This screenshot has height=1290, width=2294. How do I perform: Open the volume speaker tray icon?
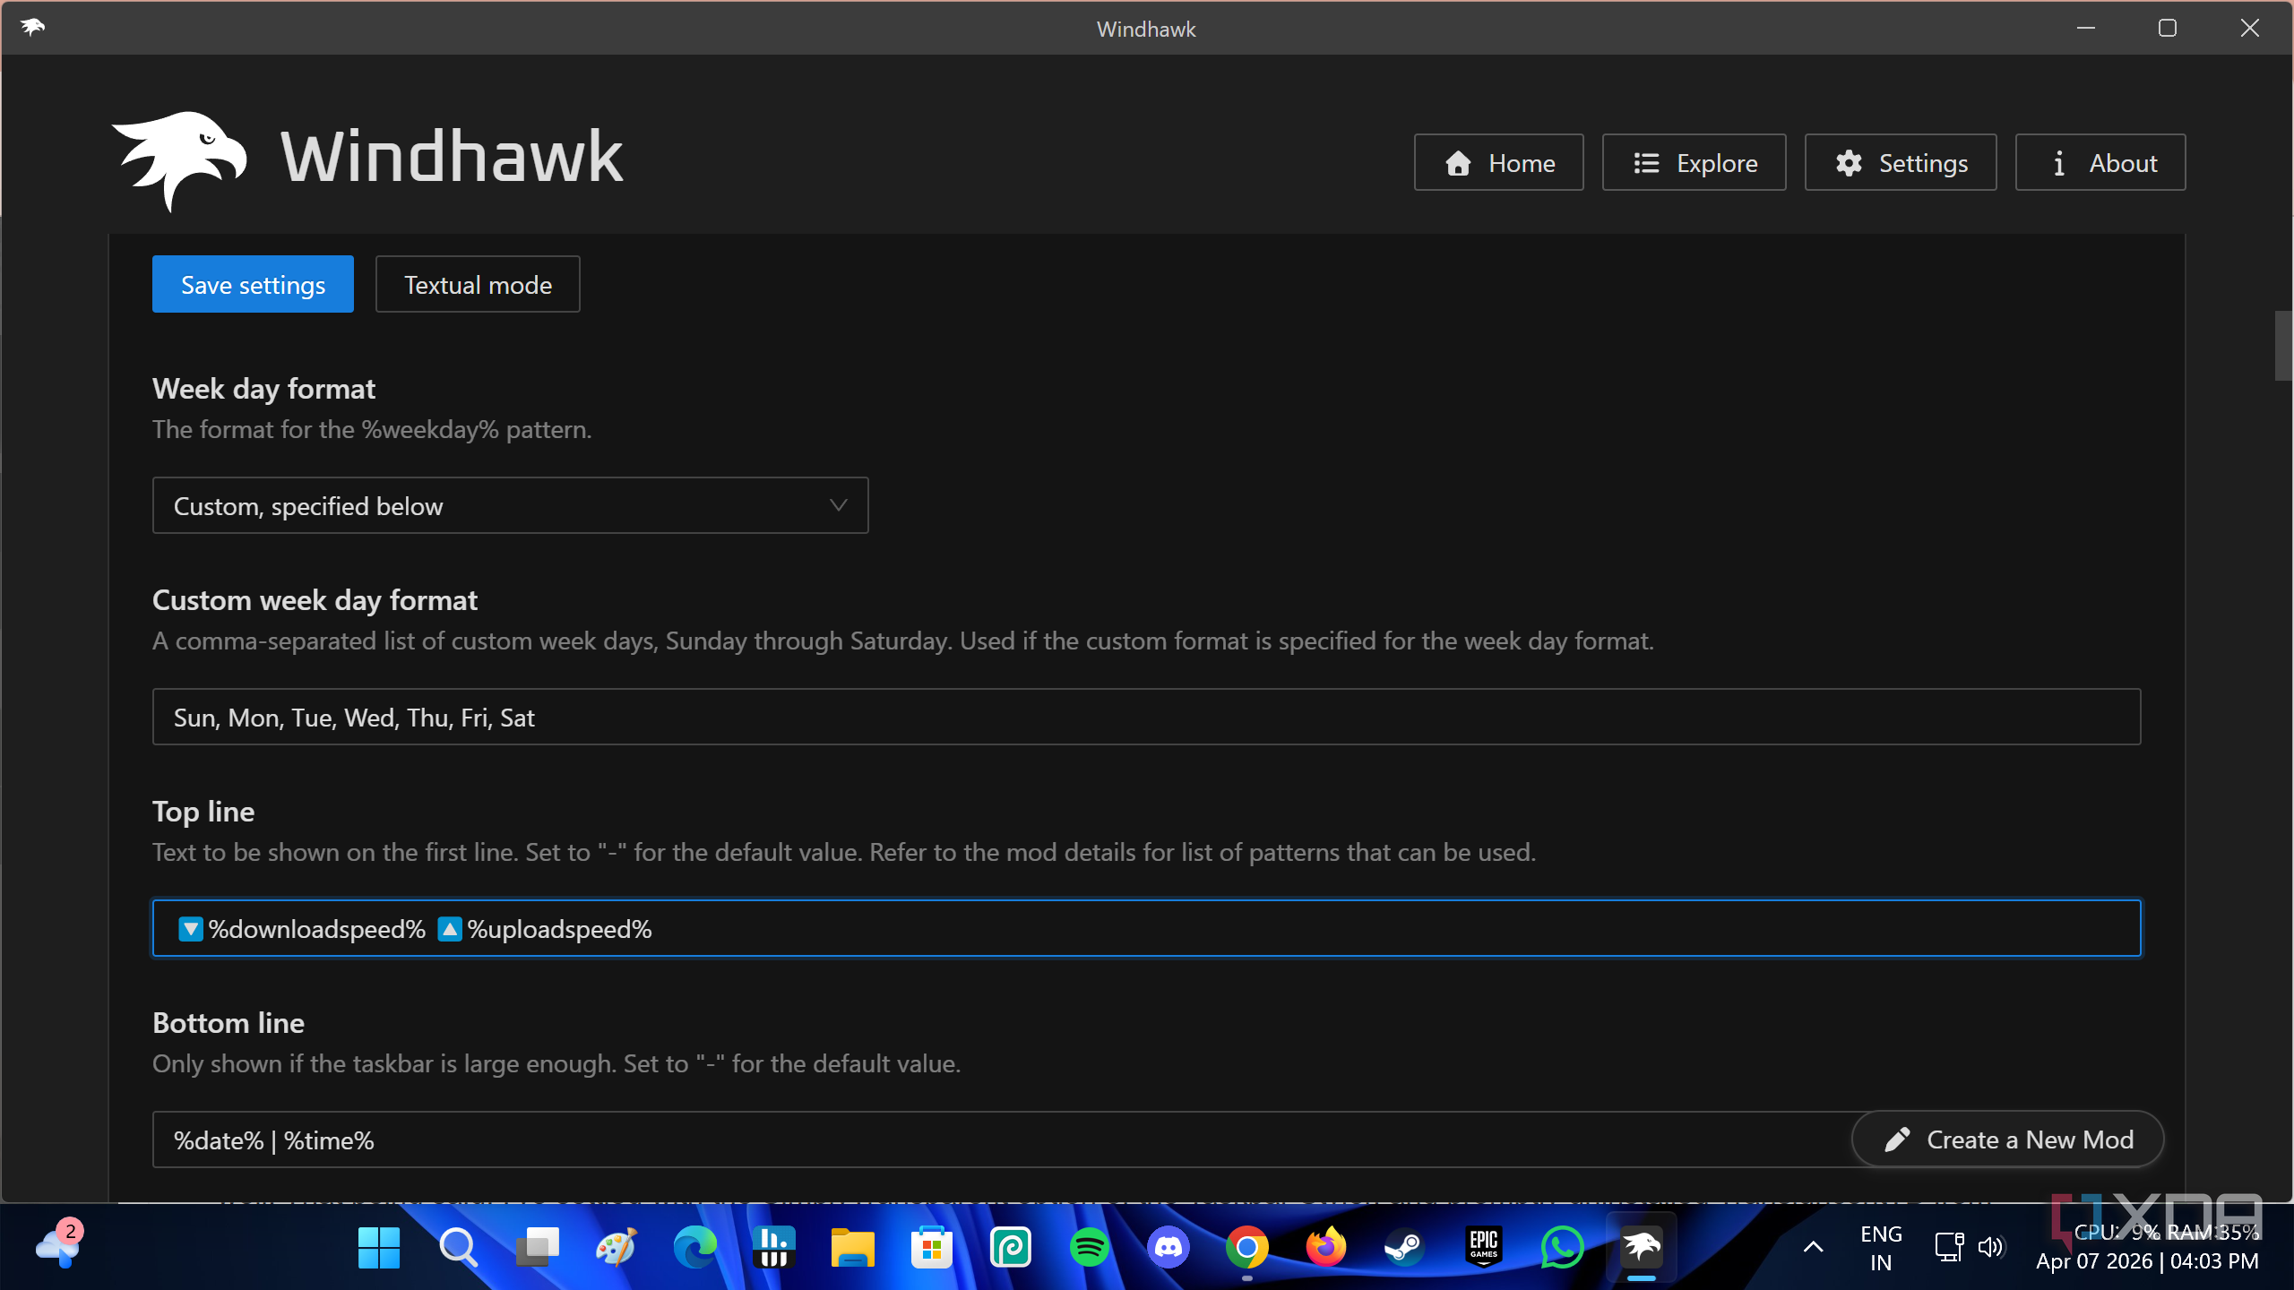[1990, 1247]
